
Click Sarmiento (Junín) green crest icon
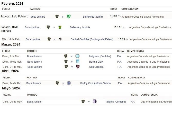coord(69,17)
